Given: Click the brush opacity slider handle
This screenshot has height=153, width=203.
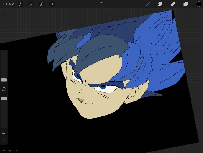Looking at the screenshot, I should click(x=4, y=98).
